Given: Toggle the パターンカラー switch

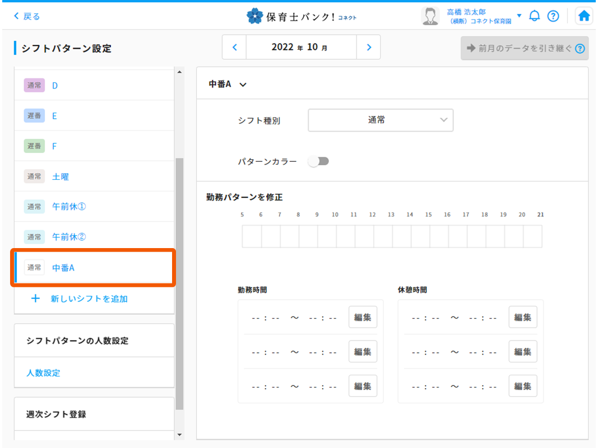Looking at the screenshot, I should point(318,161).
